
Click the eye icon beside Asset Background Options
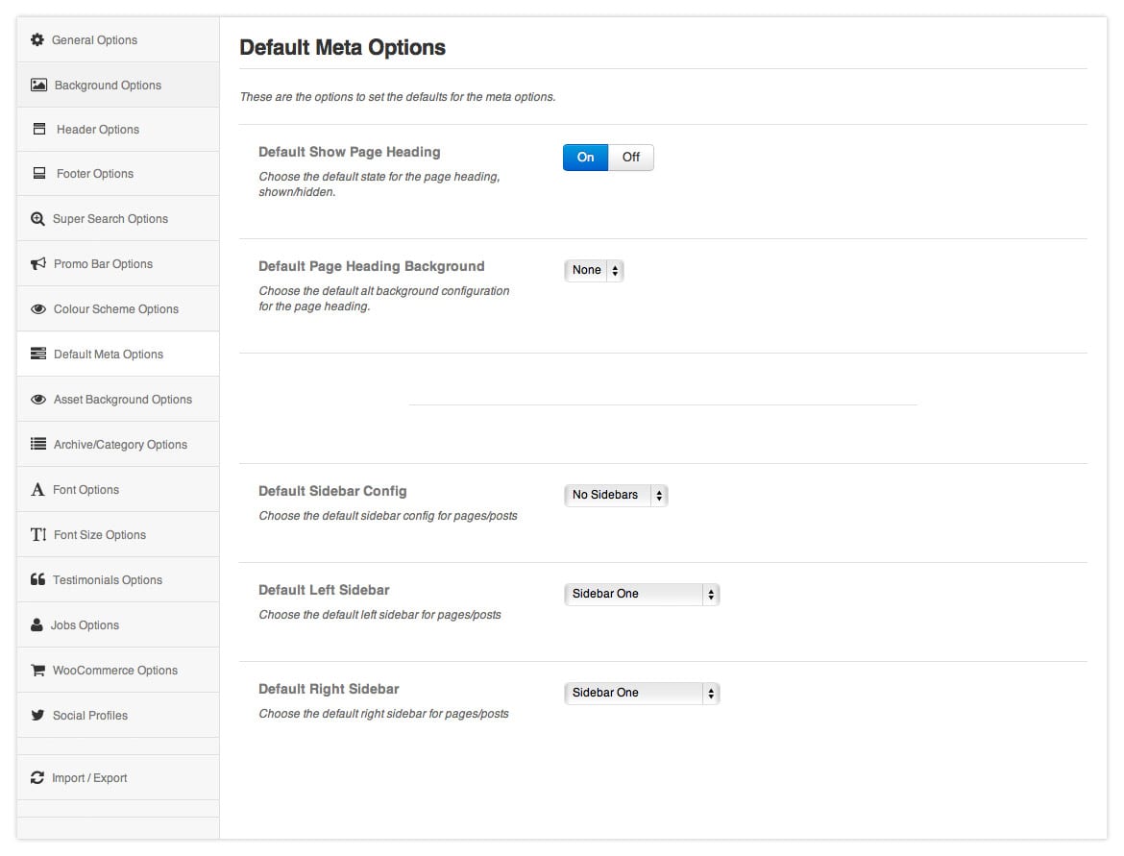click(x=38, y=400)
